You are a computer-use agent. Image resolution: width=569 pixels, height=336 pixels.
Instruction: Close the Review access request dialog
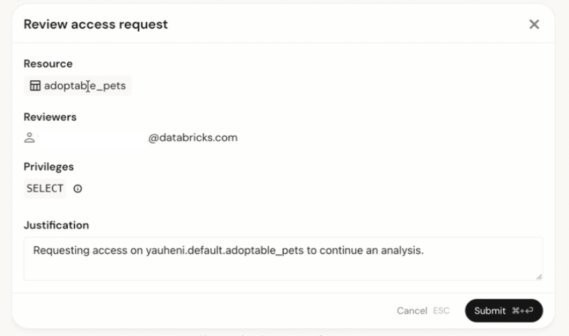(x=534, y=25)
